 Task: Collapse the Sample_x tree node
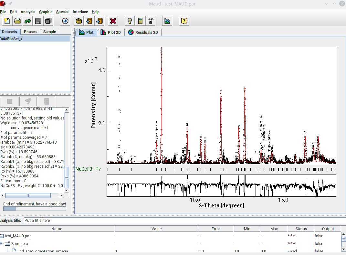[1, 244]
